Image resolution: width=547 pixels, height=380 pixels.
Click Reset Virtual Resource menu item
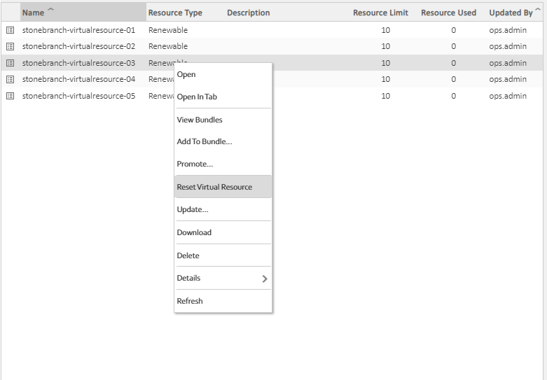point(214,187)
